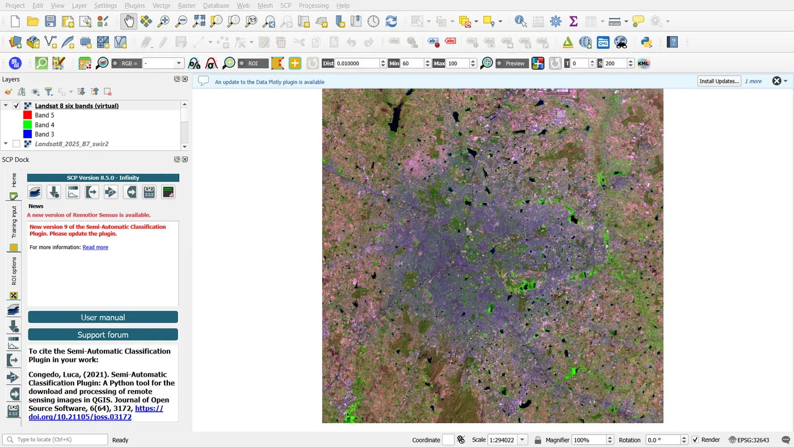794x447 pixels.
Task: Click the blue Band 3 color swatch
Action: click(27, 134)
